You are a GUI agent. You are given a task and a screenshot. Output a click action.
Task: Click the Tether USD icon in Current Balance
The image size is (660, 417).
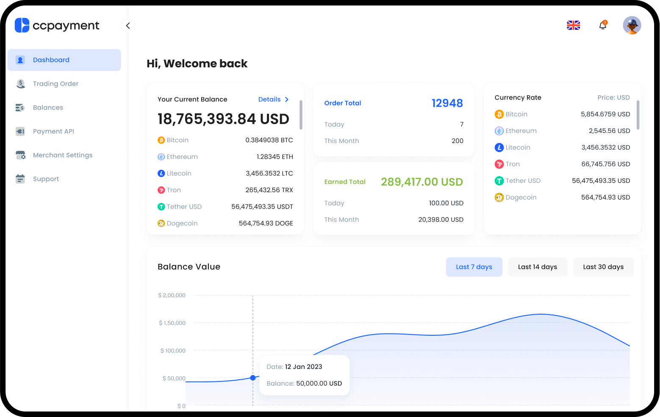[161, 207]
